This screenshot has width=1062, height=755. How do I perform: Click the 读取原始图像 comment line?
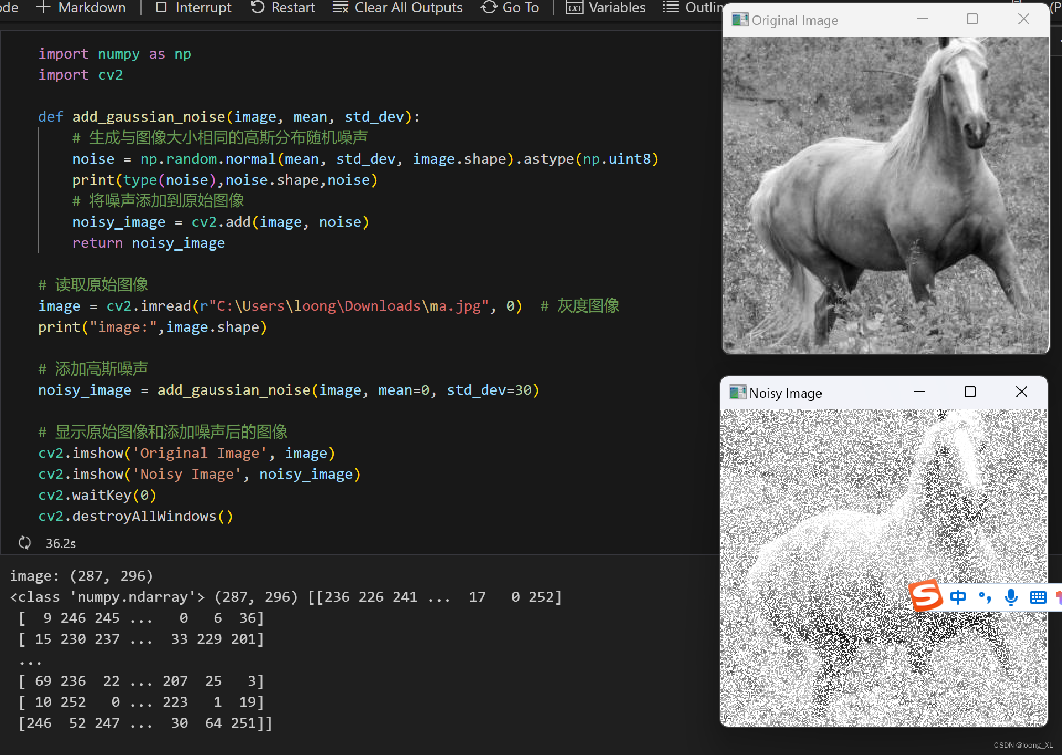click(x=93, y=285)
